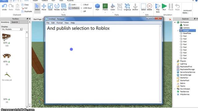Switch to Toolbox Search tab
The height and width of the screenshot is (111, 198).
[x=15, y=22]
